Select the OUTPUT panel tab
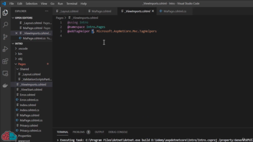The image size is (253, 142). 99,132
